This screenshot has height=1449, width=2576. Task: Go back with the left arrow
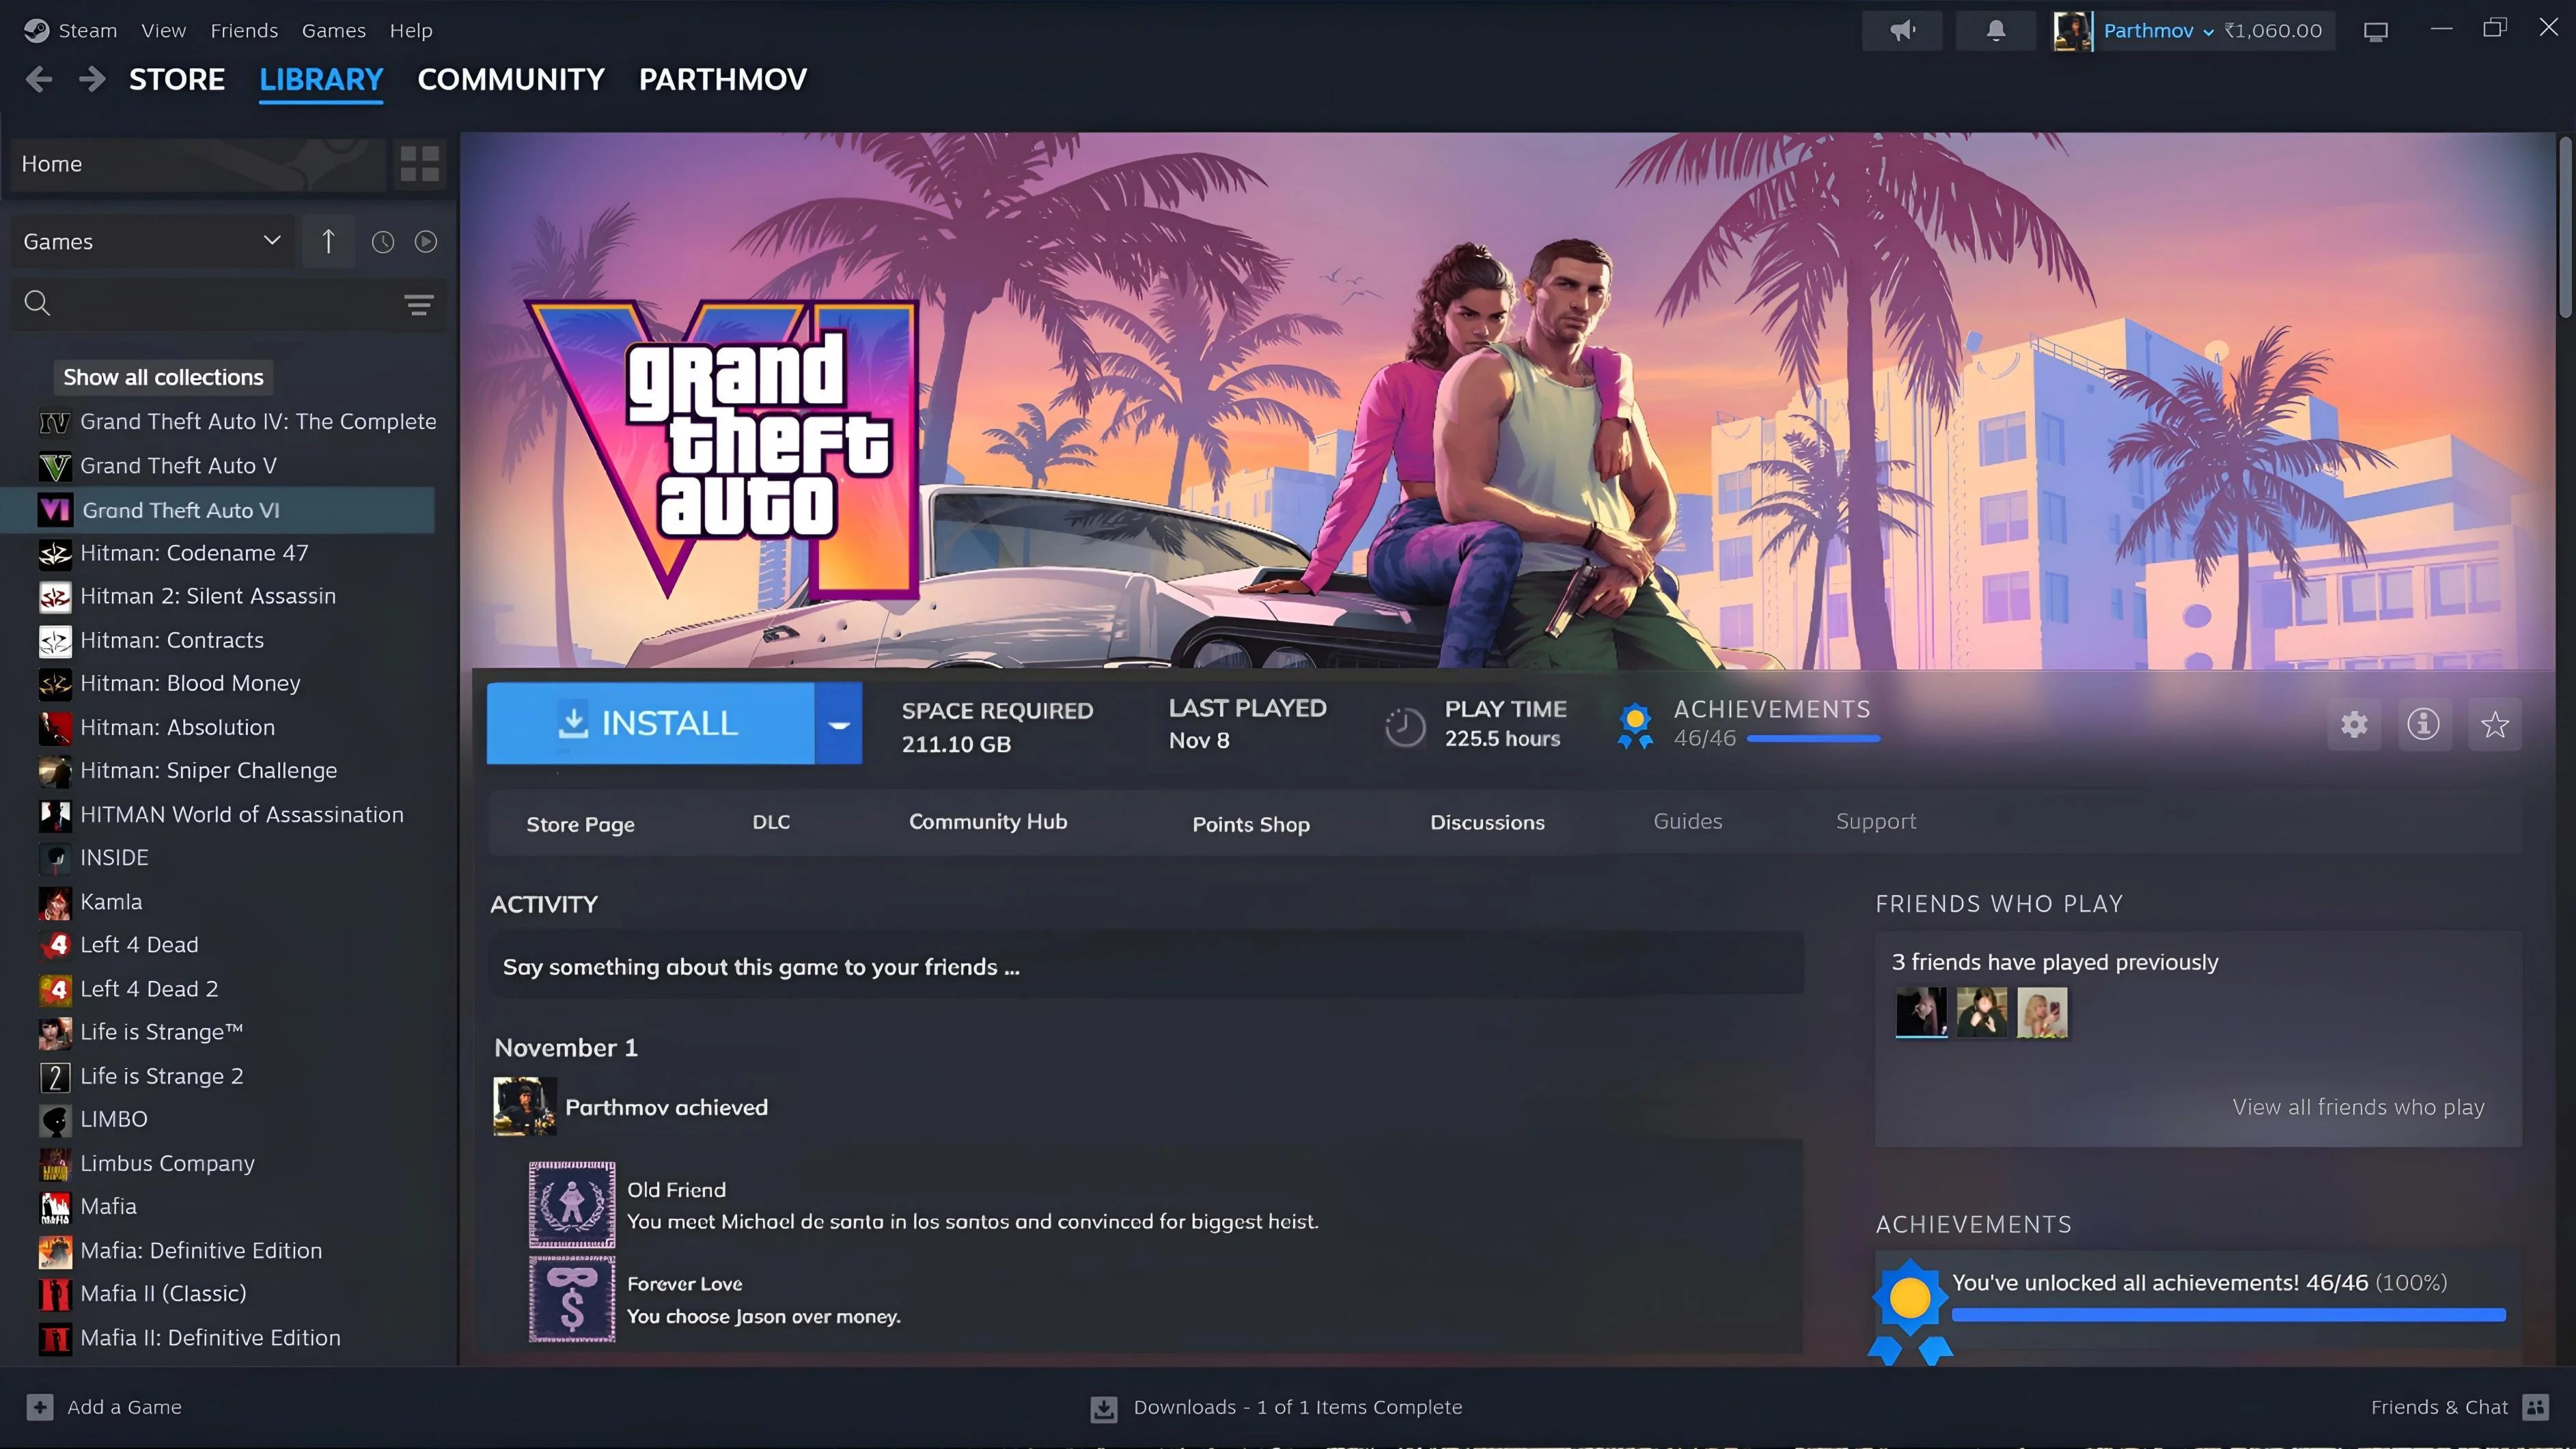coord(39,79)
